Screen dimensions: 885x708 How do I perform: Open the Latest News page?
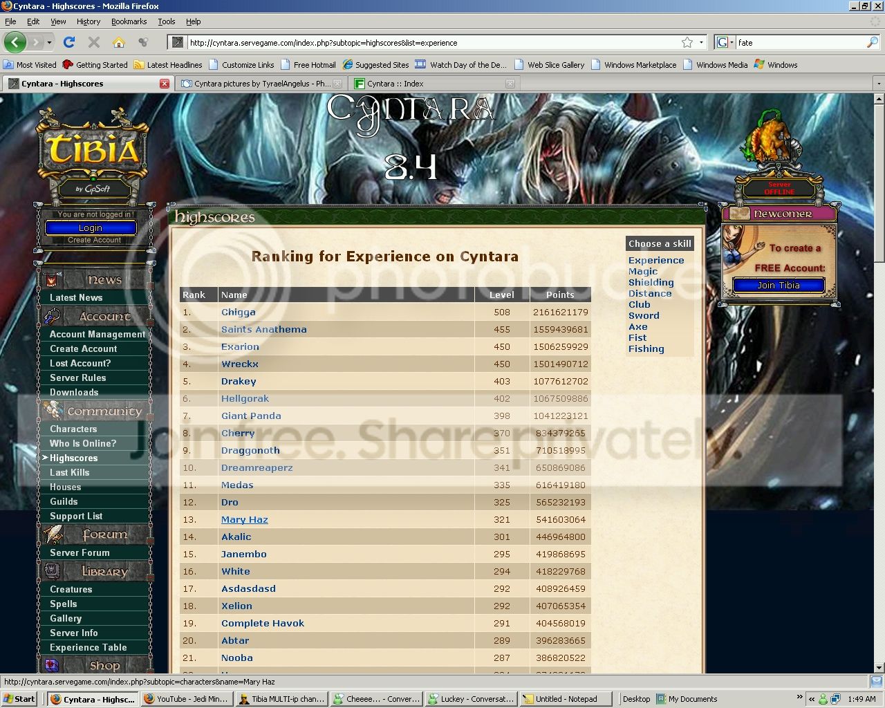pos(76,297)
